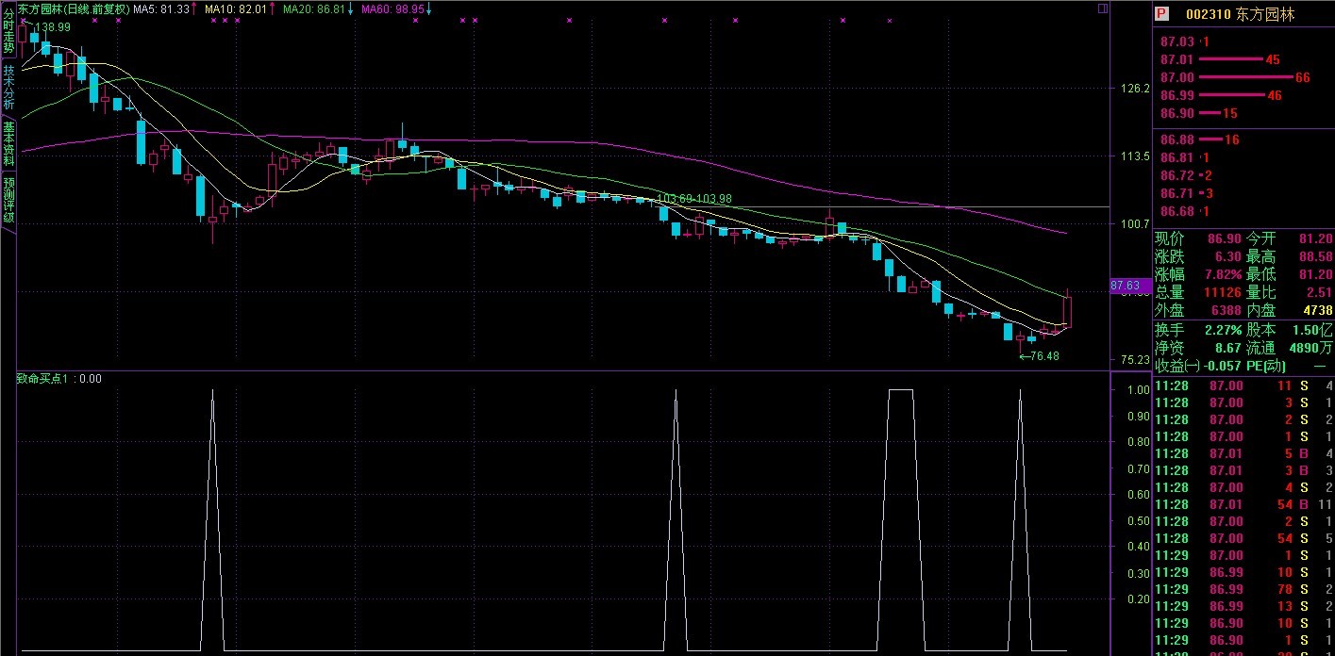Select the 86.99 ask row with 46
The height and width of the screenshot is (656, 1335).
coord(1243,95)
